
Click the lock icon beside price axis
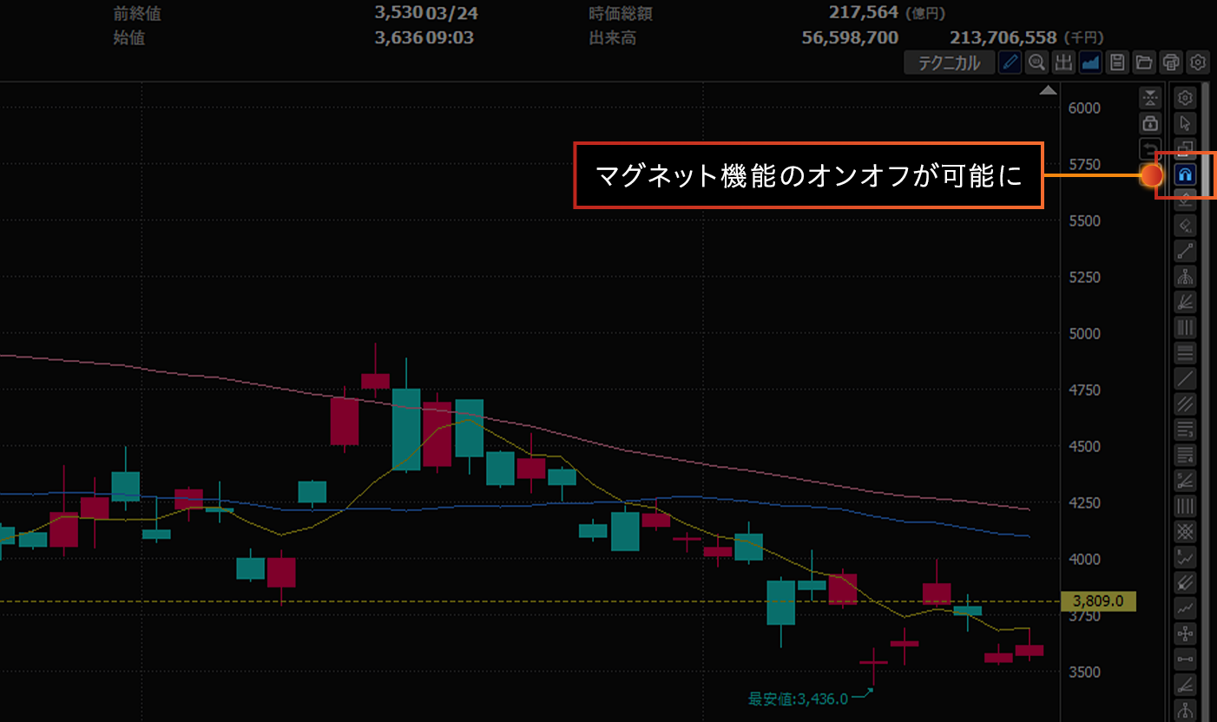pyautogui.click(x=1150, y=122)
